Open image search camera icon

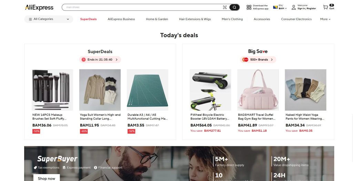click(x=225, y=8)
